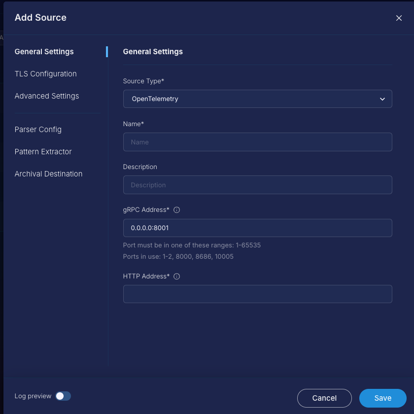Toggle the Log preview switch
The height and width of the screenshot is (414, 414).
pos(63,396)
